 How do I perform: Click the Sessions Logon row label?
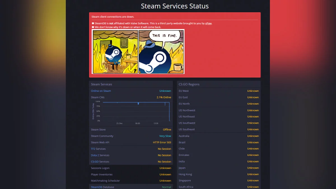(x=100, y=168)
